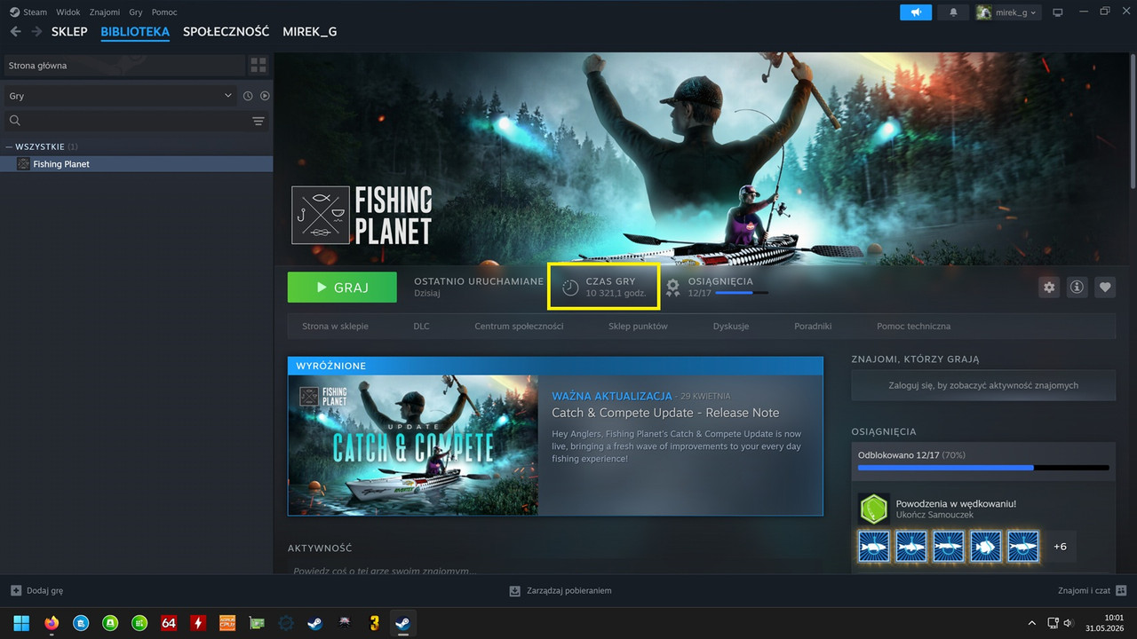Click the hexagonal tutorial achievement icon
The image size is (1137, 639).
click(874, 509)
